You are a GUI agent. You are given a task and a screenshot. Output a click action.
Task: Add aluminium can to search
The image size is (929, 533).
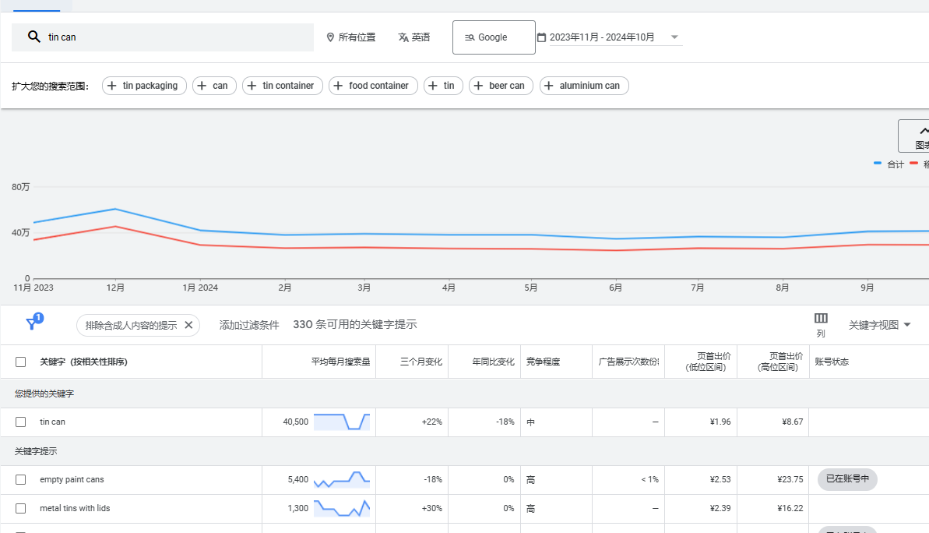click(x=584, y=86)
